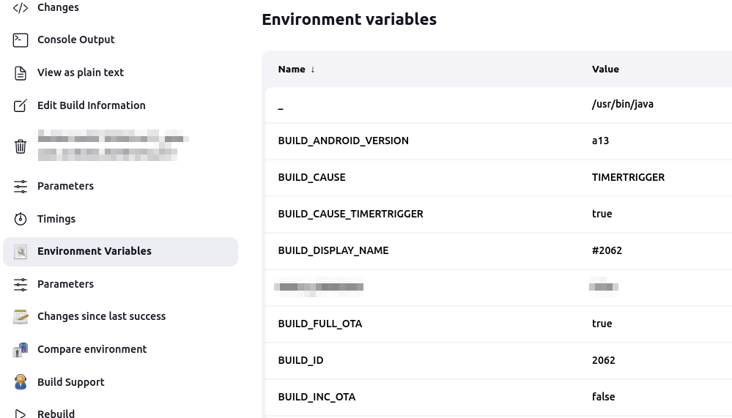
Task: Open Console Output terminal icon
Action: click(x=21, y=40)
